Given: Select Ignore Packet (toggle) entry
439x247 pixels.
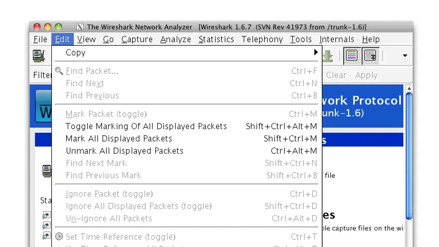Looking at the screenshot, I should 187,194.
